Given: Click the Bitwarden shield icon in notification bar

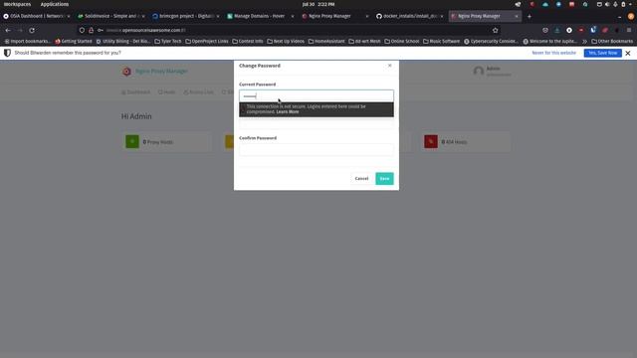Looking at the screenshot, I should (x=7, y=53).
